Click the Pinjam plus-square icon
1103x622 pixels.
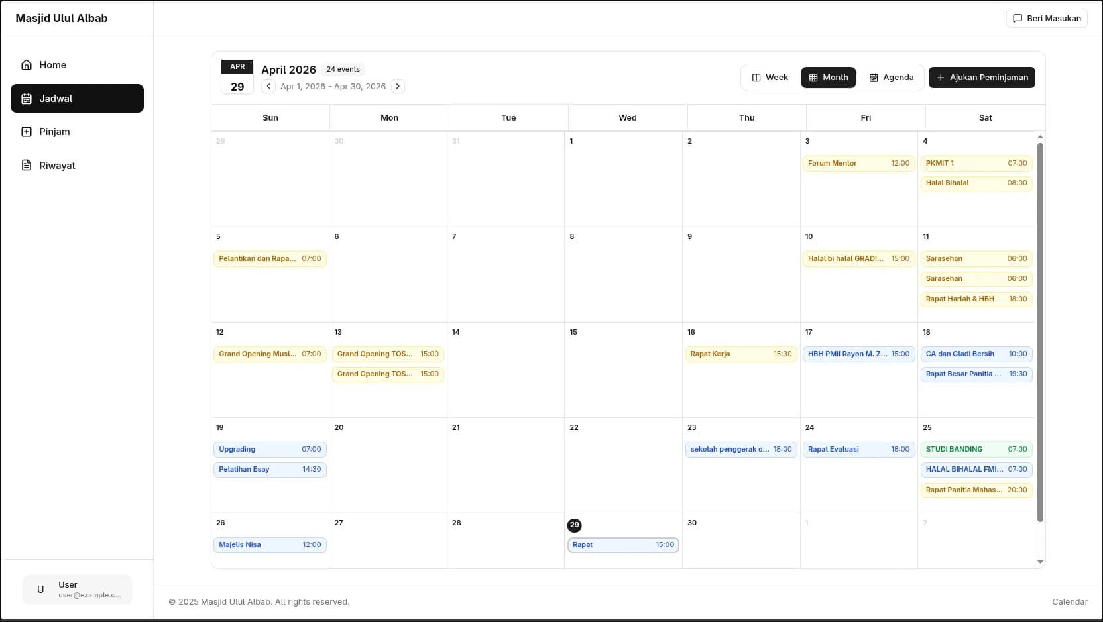(x=27, y=132)
